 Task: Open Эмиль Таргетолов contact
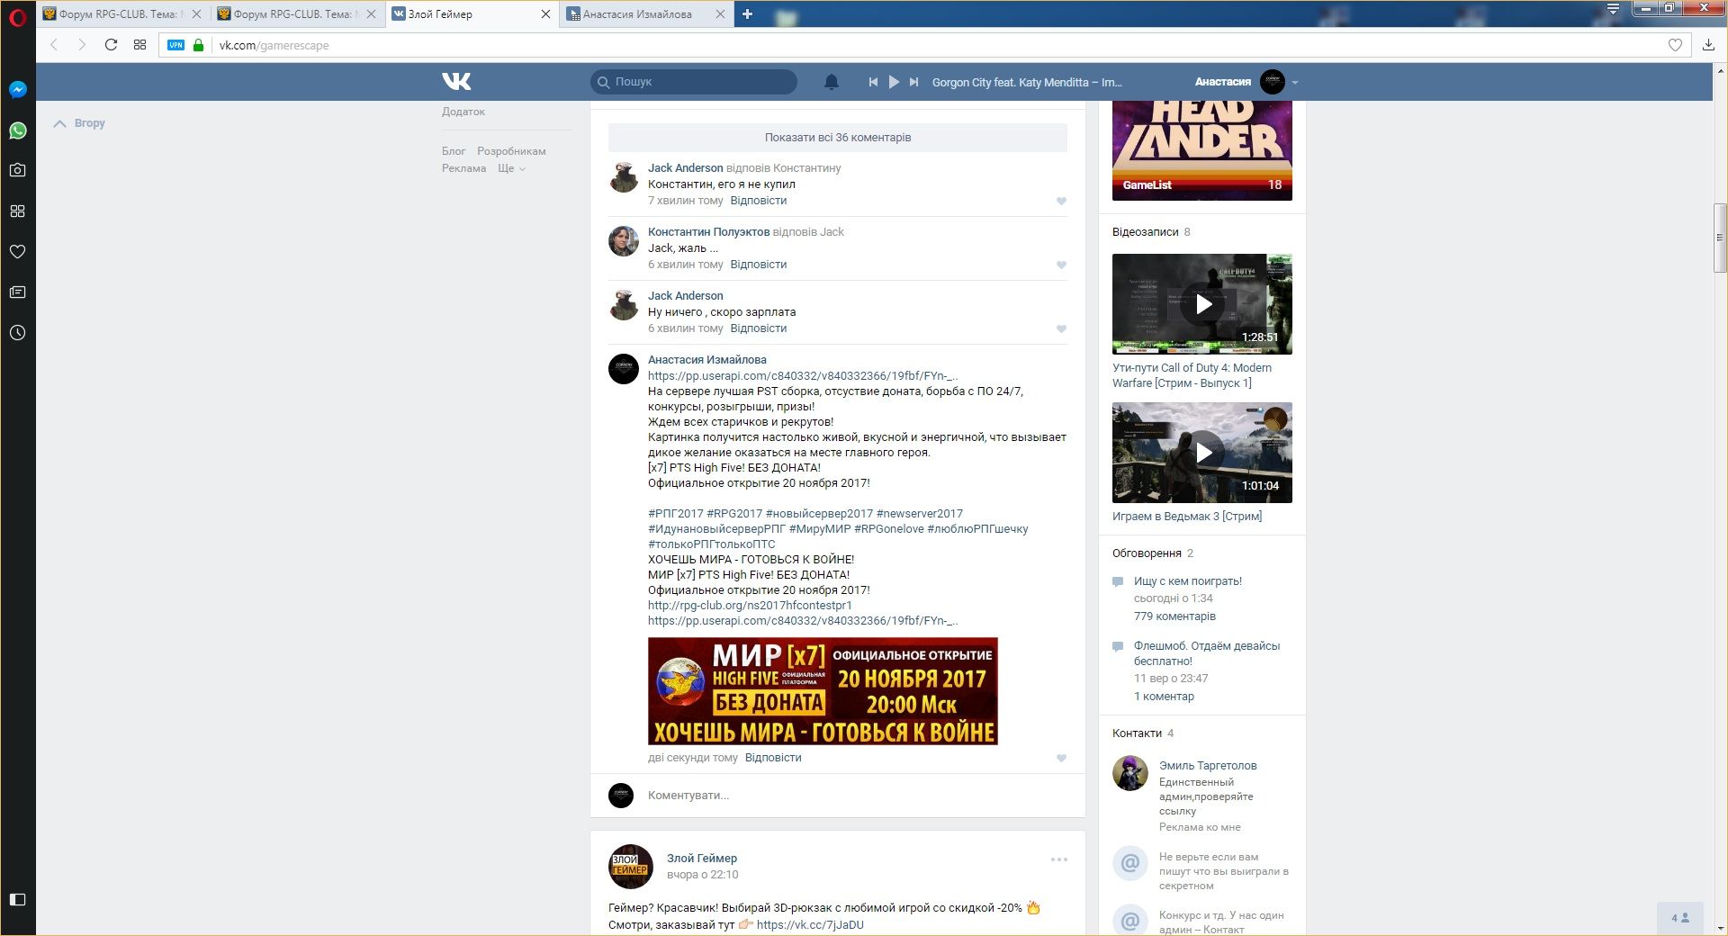click(x=1208, y=766)
